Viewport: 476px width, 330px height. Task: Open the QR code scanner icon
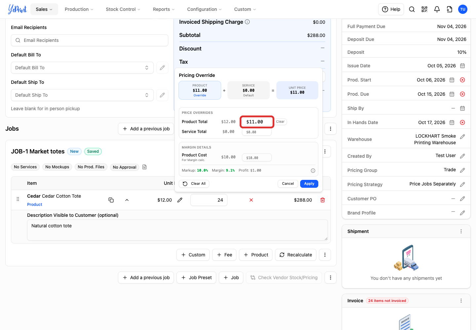424,9
